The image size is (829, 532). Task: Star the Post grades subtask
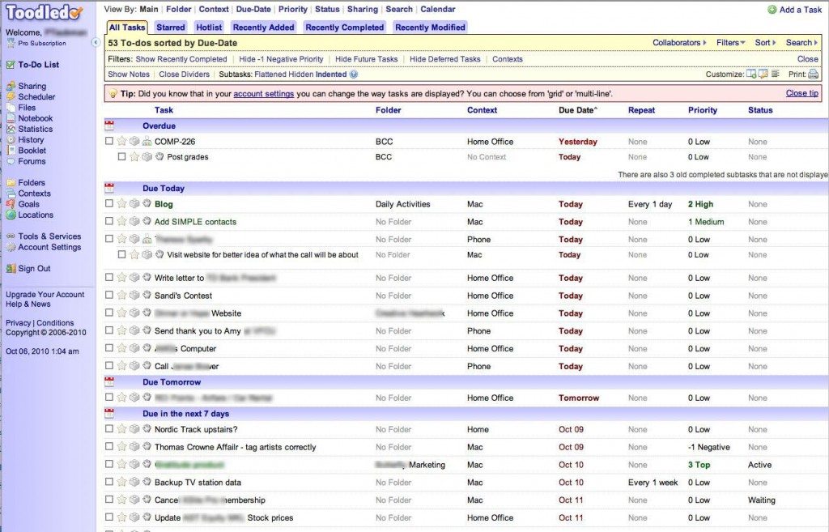coord(134,156)
